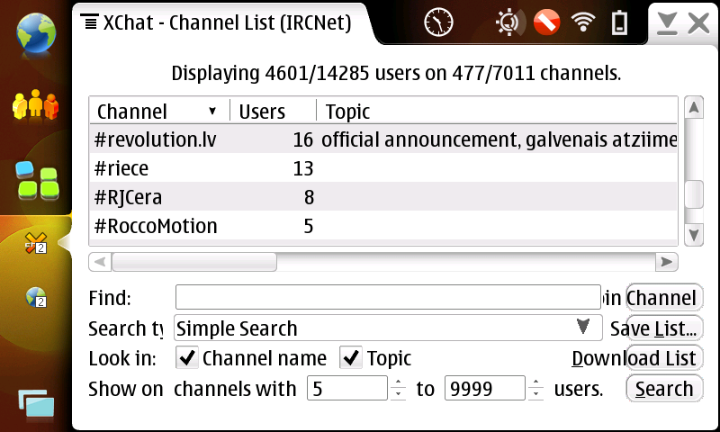Open the contacts people icon
720x432 pixels.
tap(35, 106)
